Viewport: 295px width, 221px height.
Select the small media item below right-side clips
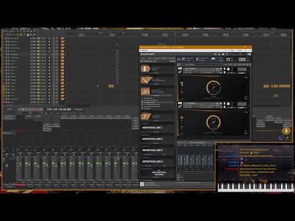(x=275, y=96)
